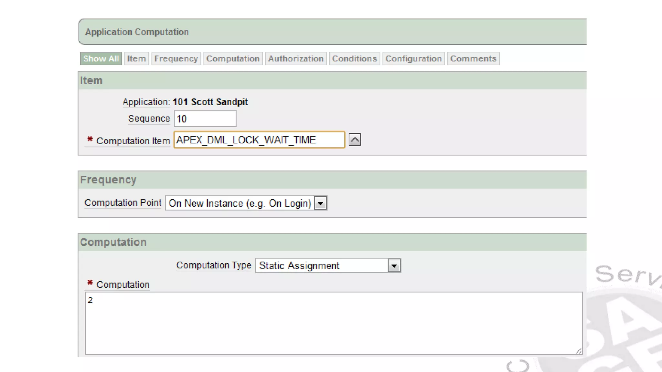The height and width of the screenshot is (372, 662).
Task: Open the Frequency tab
Action: (176, 58)
